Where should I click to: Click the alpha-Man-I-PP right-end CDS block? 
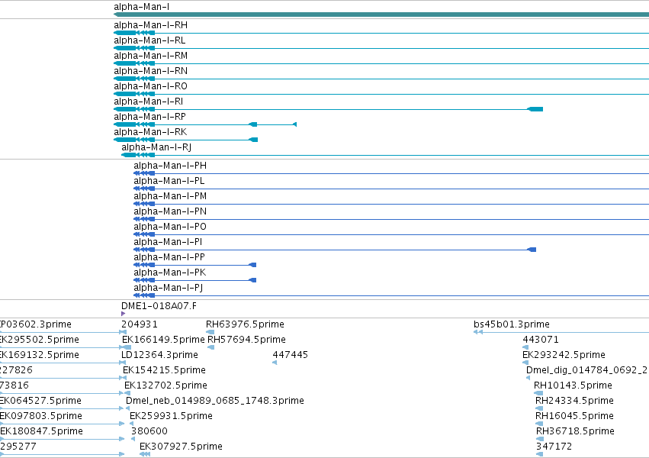252,265
